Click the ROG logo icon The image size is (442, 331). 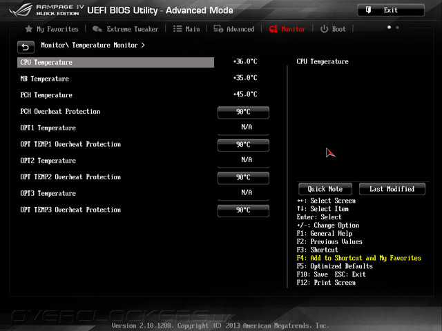click(21, 10)
